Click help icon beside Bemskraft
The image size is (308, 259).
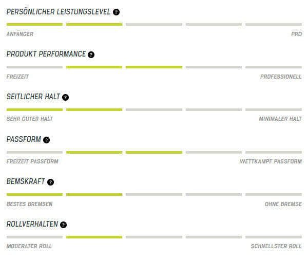click(x=50, y=182)
